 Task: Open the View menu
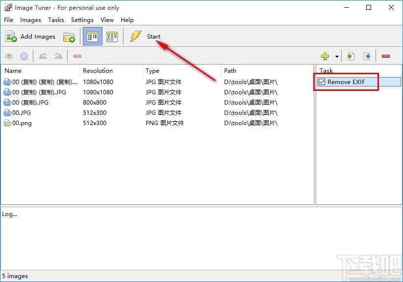(107, 20)
